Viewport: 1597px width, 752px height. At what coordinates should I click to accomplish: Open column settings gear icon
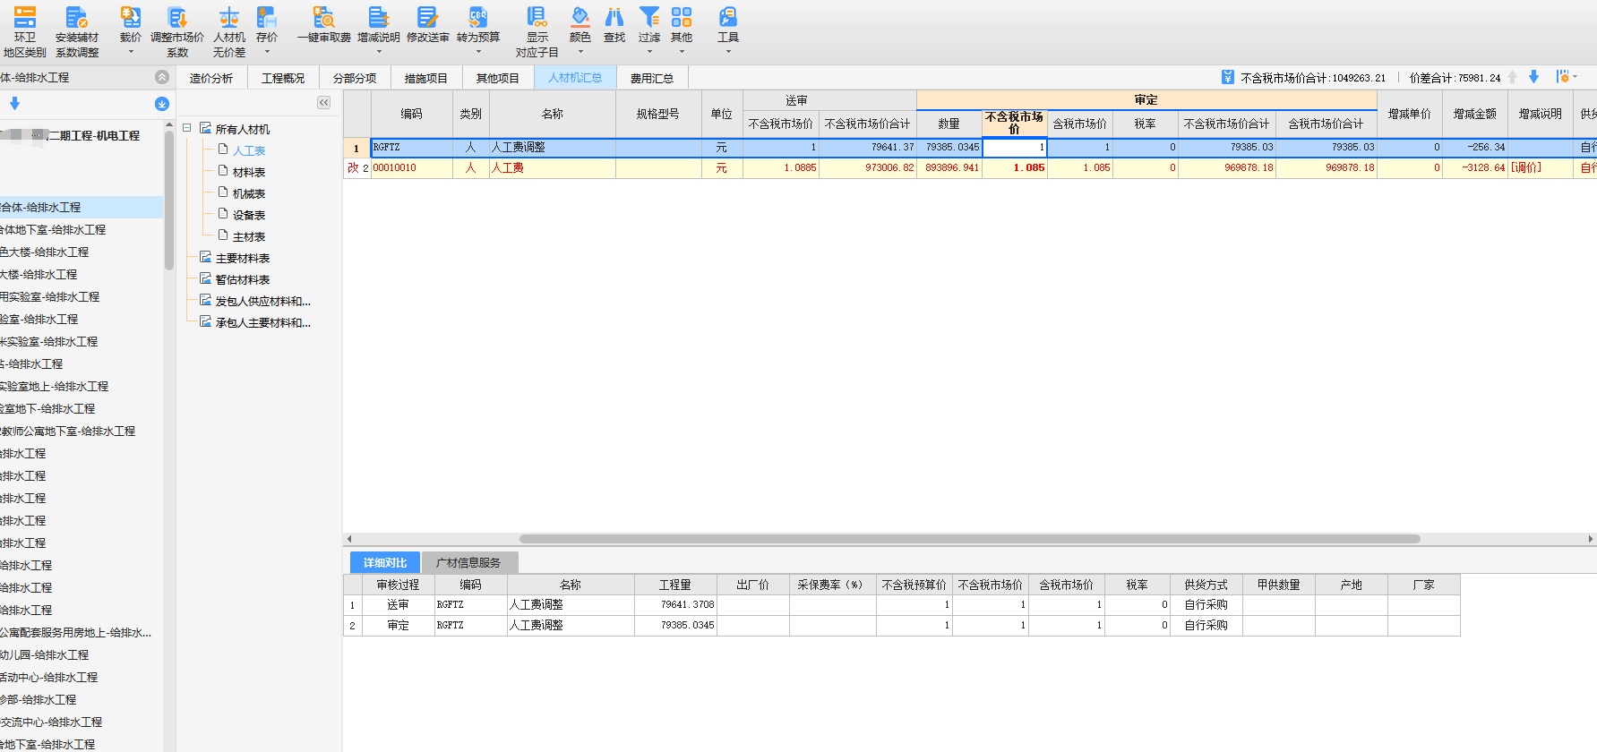(x=1563, y=77)
